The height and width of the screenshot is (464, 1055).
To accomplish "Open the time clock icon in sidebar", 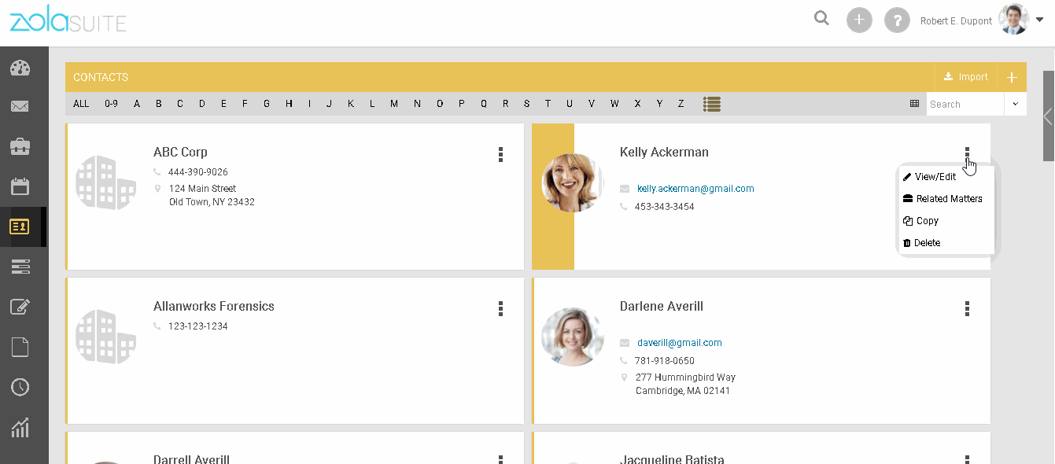I will [x=20, y=387].
